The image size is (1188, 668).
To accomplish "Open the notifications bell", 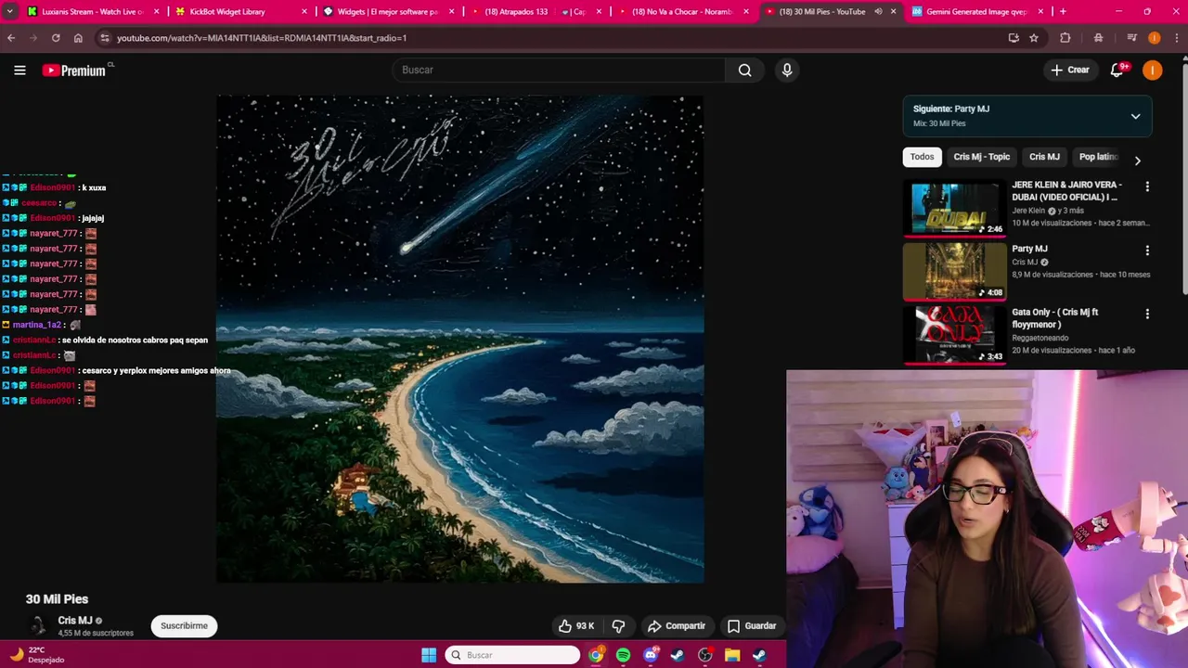I will pyautogui.click(x=1117, y=70).
